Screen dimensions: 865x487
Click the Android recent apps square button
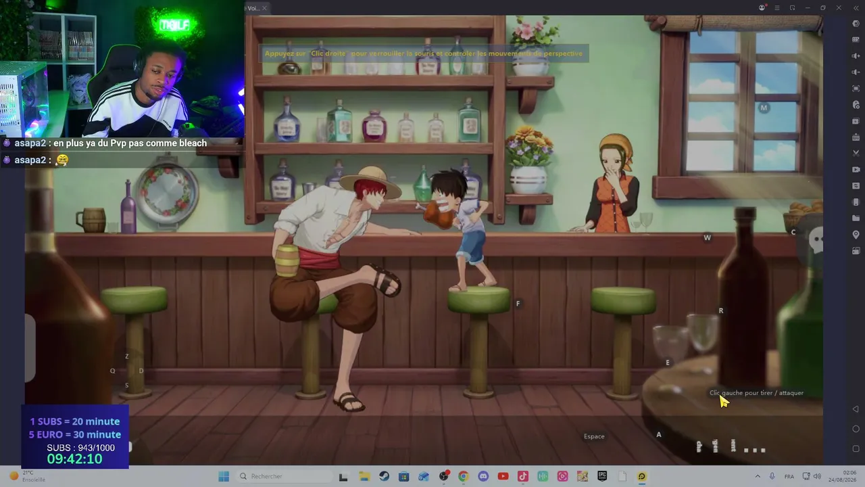coord(856,448)
